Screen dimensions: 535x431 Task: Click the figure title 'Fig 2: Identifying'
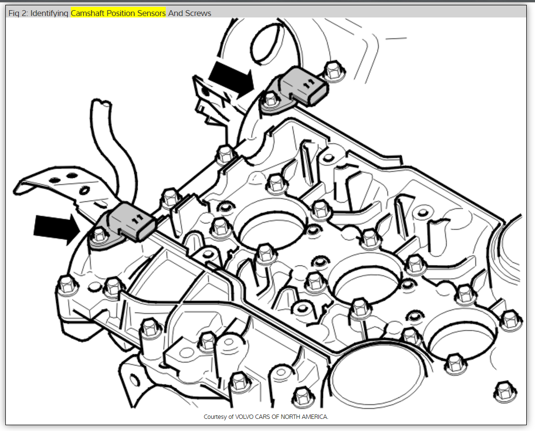coord(38,13)
